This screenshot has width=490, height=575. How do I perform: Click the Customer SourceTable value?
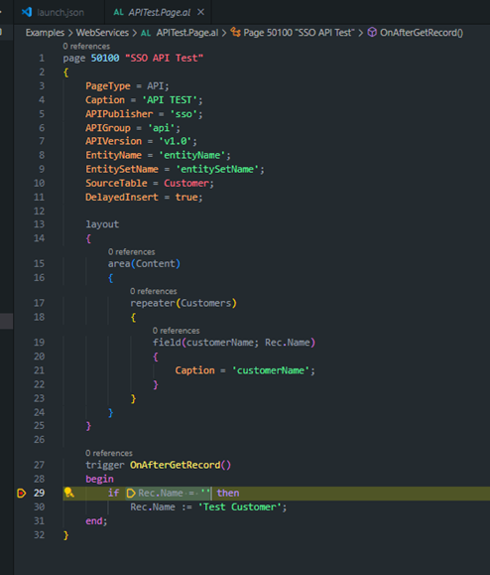click(x=186, y=183)
